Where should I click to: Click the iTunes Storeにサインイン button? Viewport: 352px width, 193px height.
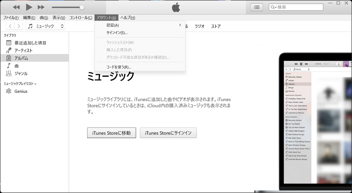[x=168, y=133]
